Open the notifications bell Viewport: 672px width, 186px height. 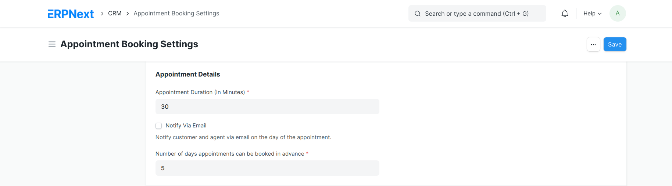click(x=565, y=14)
